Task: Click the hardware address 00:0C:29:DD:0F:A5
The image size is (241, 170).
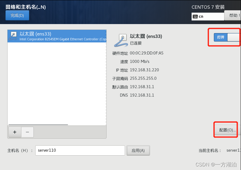Action: coord(146,53)
